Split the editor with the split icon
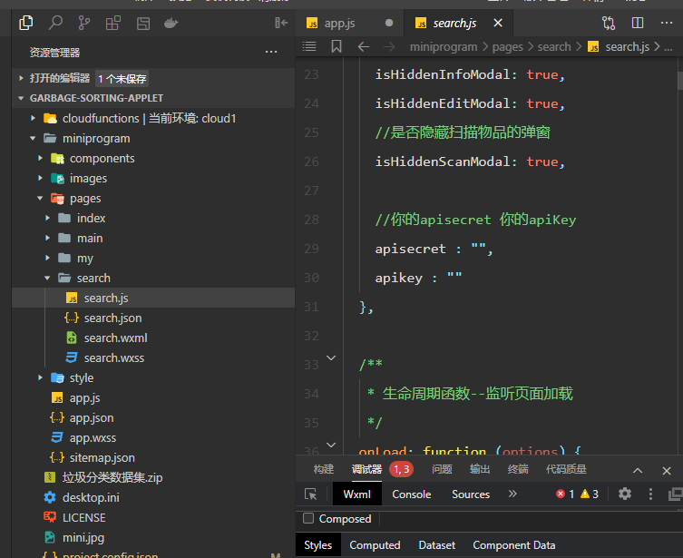The height and width of the screenshot is (558, 683). pos(638,23)
